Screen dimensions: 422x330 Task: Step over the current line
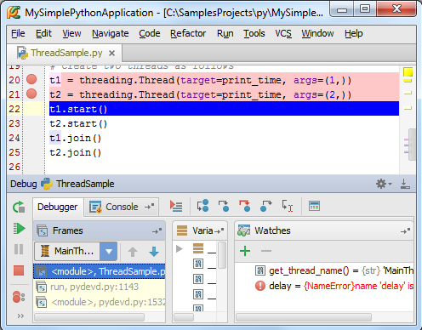[x=202, y=206]
